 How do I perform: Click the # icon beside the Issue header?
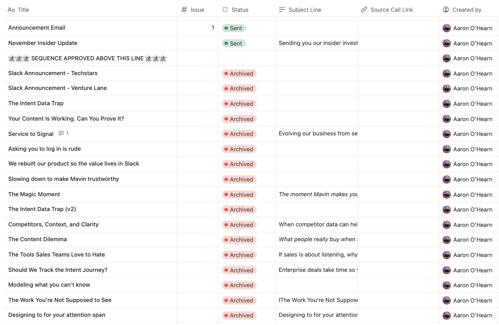coord(183,10)
